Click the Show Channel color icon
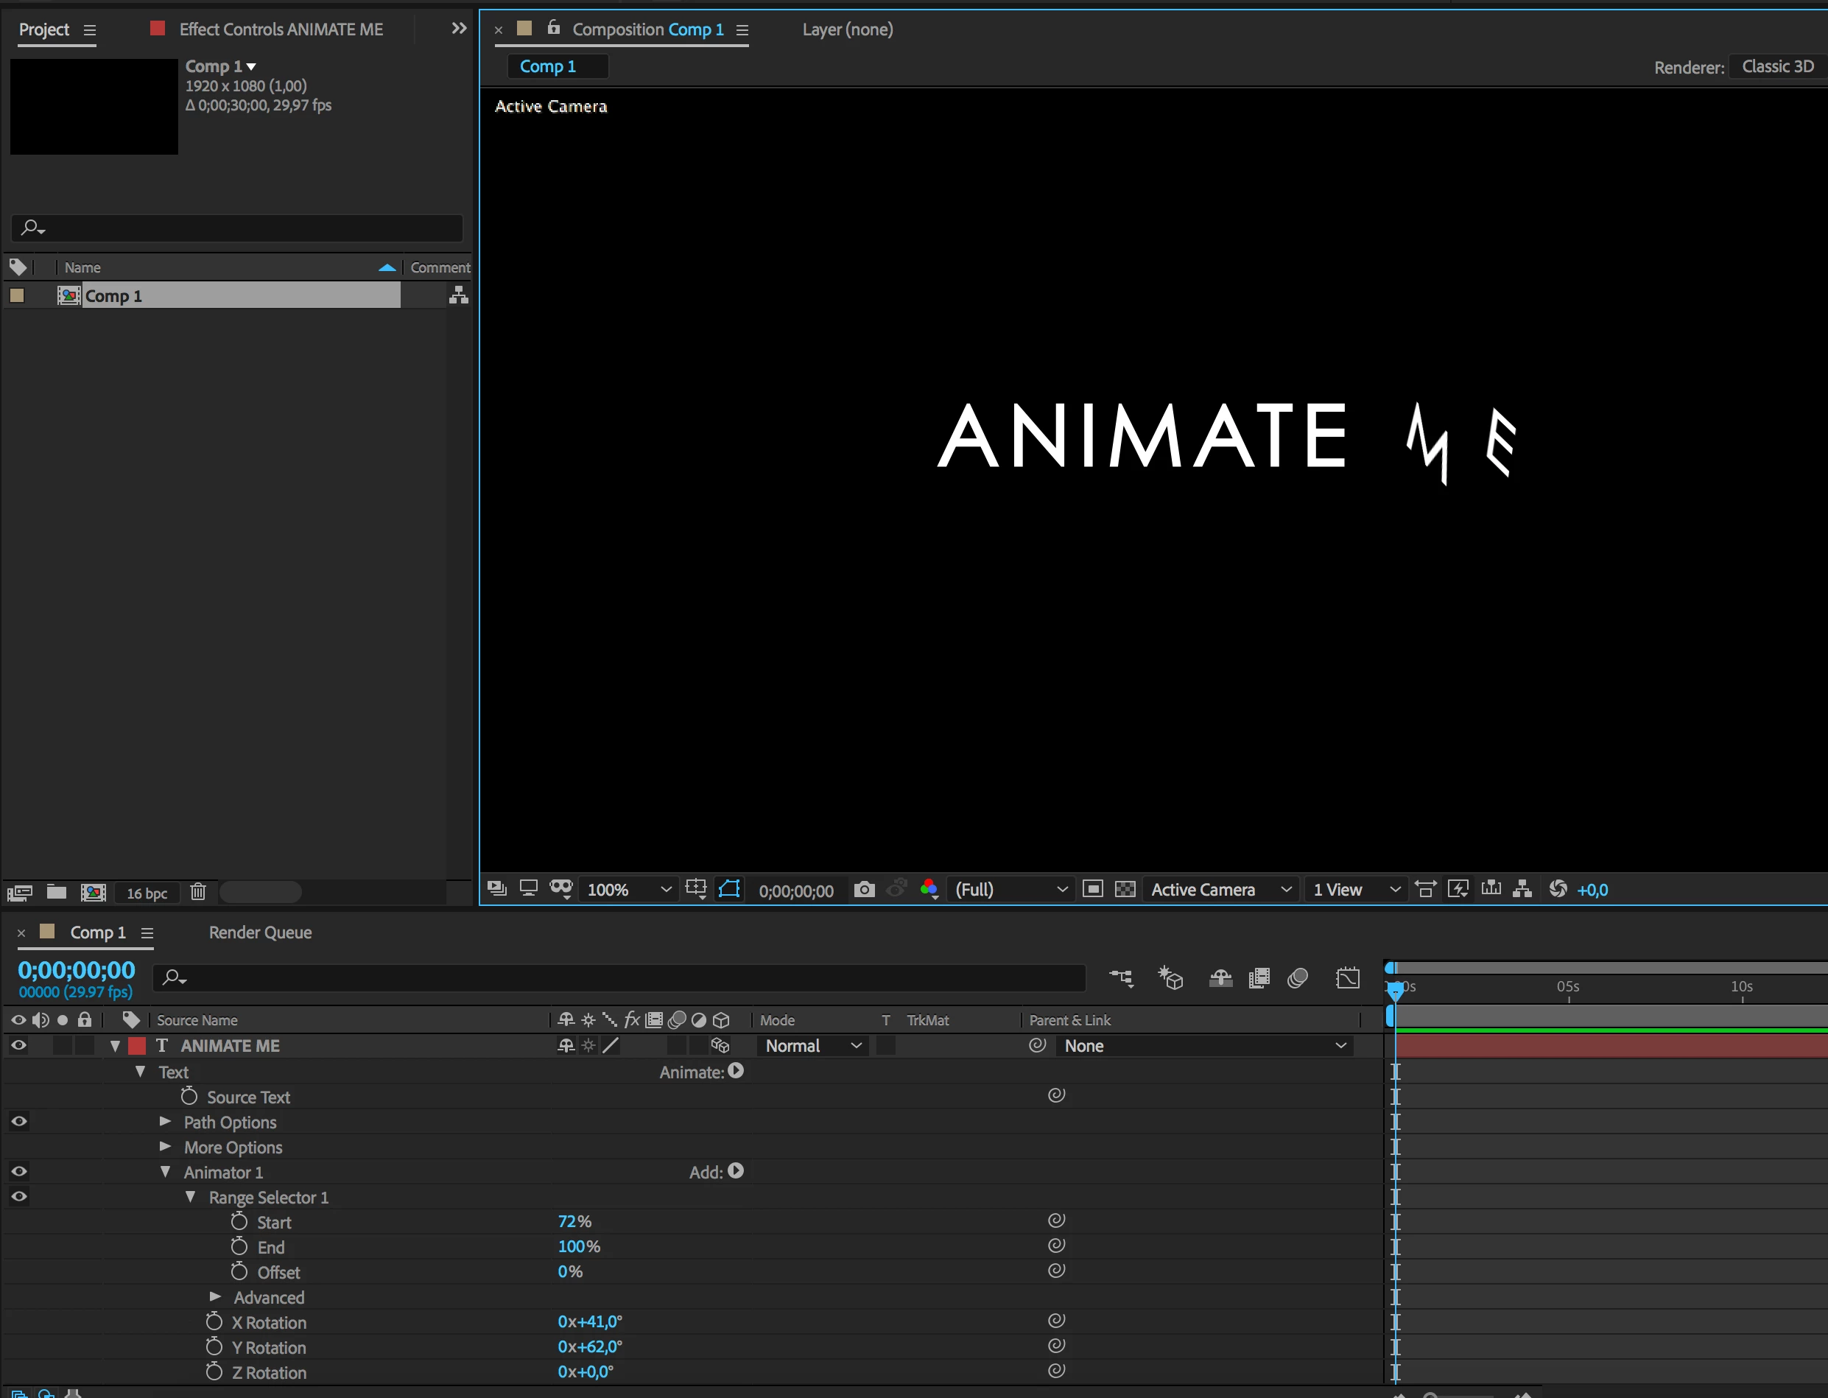The image size is (1828, 1398). click(929, 890)
